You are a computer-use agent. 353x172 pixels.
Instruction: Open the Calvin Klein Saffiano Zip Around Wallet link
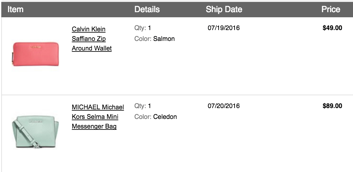click(x=92, y=39)
